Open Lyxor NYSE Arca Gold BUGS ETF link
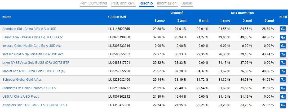288x109 pixels. pos(36,63)
